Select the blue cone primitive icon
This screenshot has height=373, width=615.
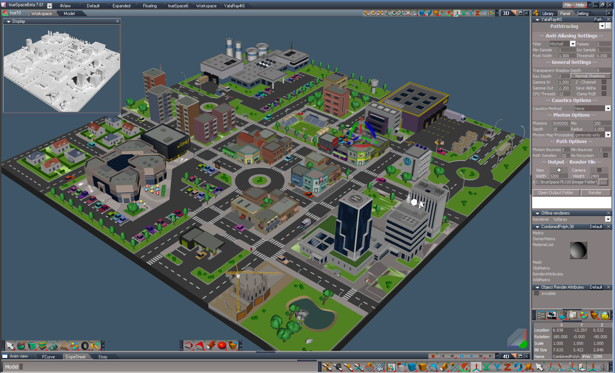[x=433, y=367]
